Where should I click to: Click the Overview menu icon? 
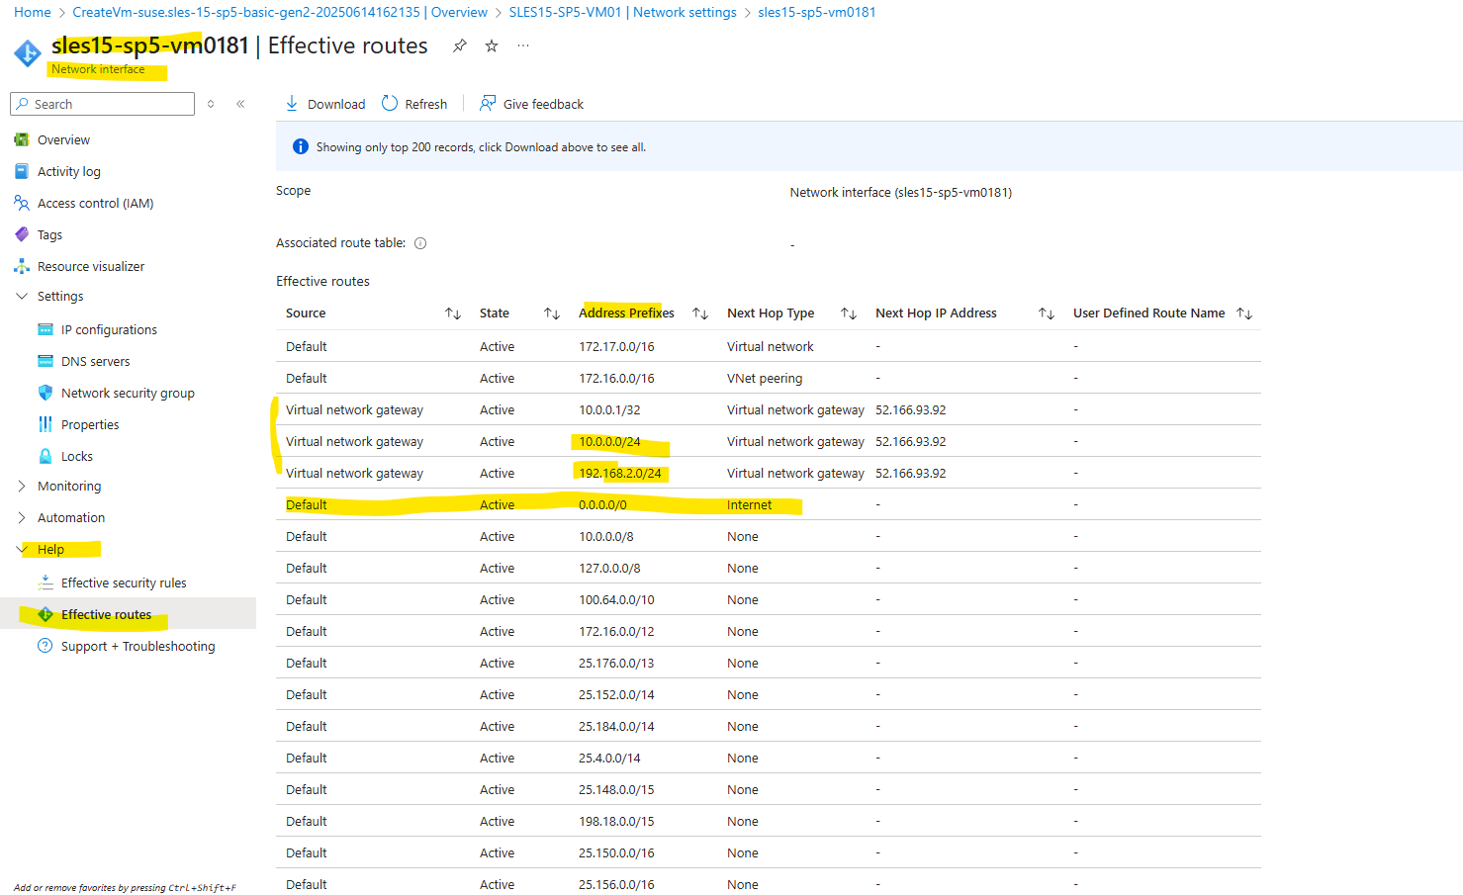pos(22,139)
